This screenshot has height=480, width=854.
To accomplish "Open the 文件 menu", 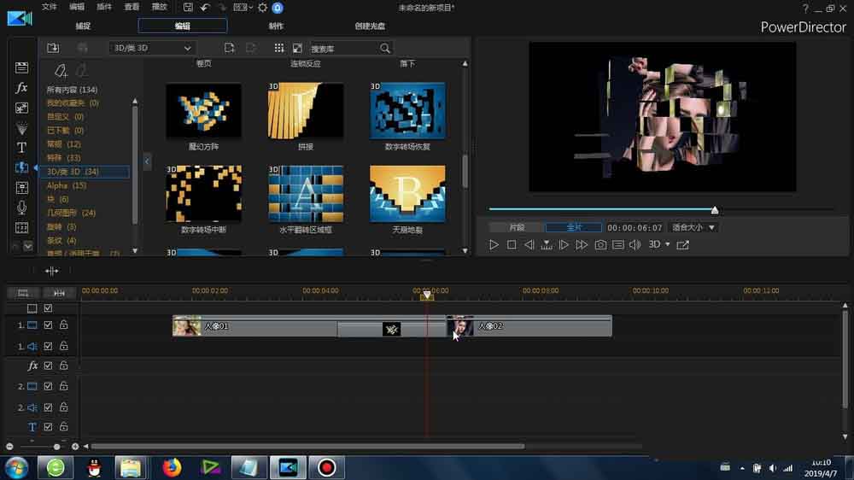I will [50, 8].
